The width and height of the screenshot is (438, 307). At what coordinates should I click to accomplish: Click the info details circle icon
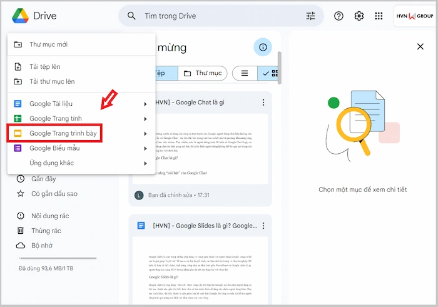point(263,47)
